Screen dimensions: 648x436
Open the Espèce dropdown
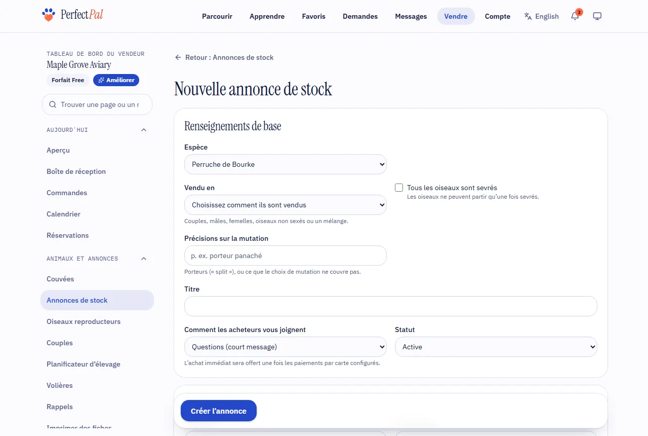point(286,164)
